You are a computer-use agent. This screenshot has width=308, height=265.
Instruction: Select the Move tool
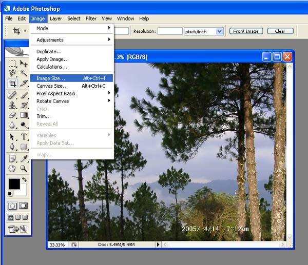[x=24, y=64]
